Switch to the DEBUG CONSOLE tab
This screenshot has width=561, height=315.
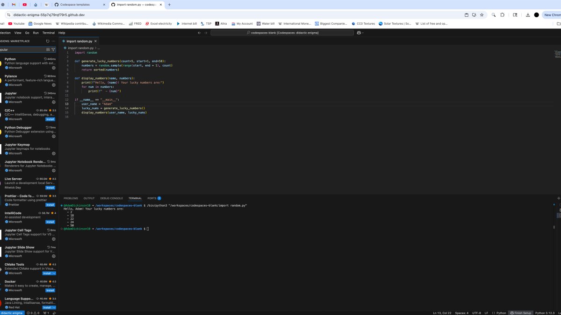111,198
